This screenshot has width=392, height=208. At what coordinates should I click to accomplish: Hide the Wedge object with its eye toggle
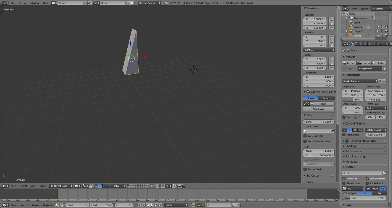coord(377,35)
